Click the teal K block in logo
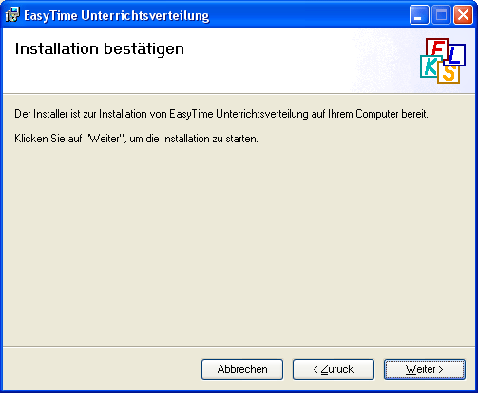 [430, 66]
